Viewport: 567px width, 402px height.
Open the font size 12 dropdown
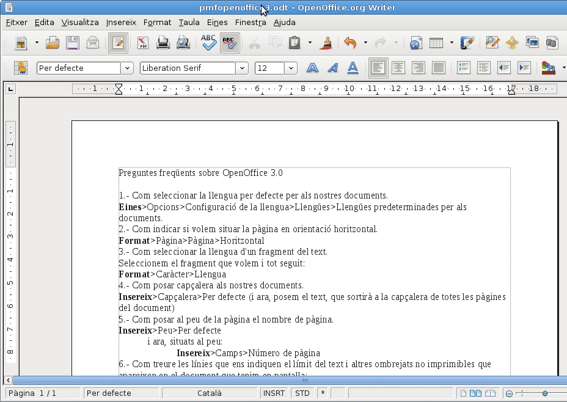pyautogui.click(x=291, y=68)
